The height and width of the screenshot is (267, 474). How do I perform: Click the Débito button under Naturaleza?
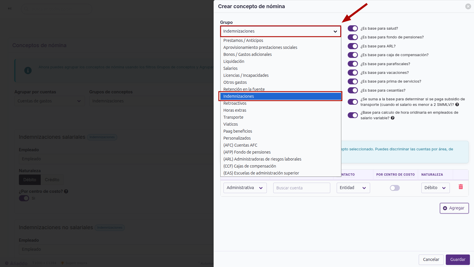point(30,180)
